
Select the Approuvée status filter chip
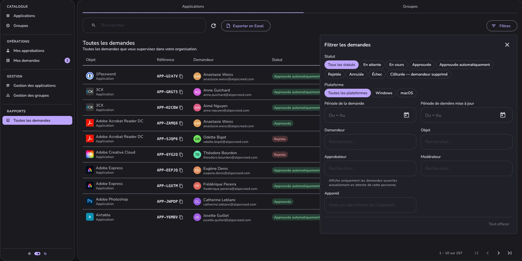[422, 65]
